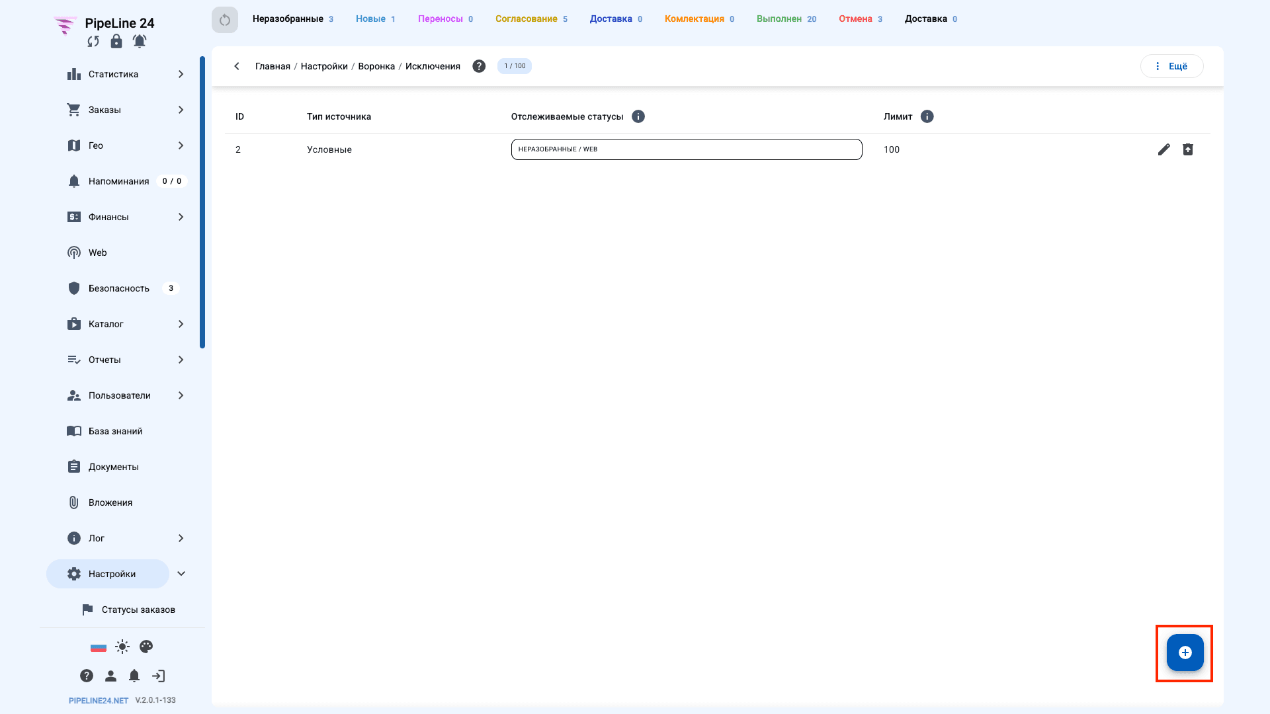Click the sync arrows icon under the PipeLine 24 logo
Viewport: 1270px width, 714px height.
coord(93,42)
